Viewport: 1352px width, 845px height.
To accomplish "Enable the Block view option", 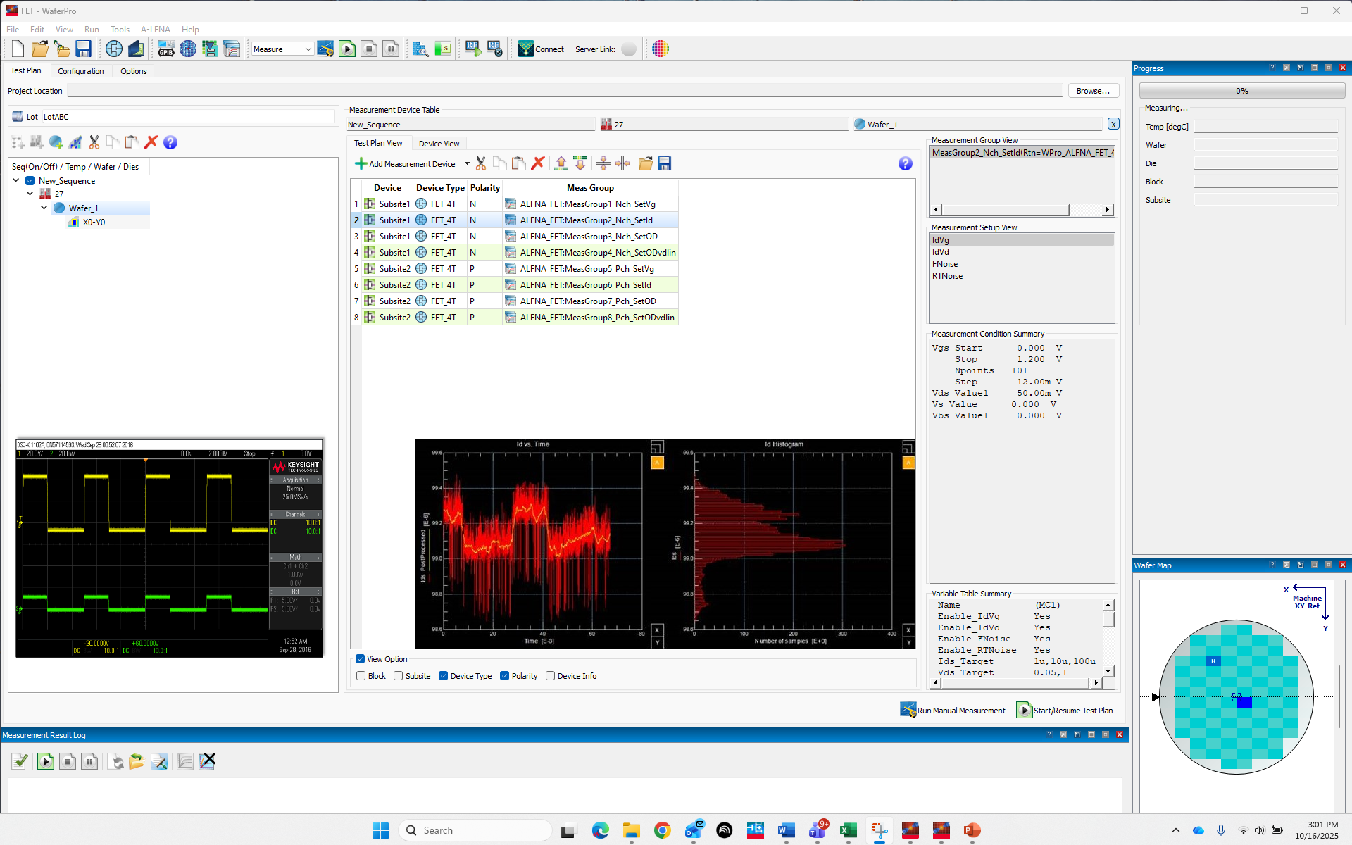I will coord(362,675).
